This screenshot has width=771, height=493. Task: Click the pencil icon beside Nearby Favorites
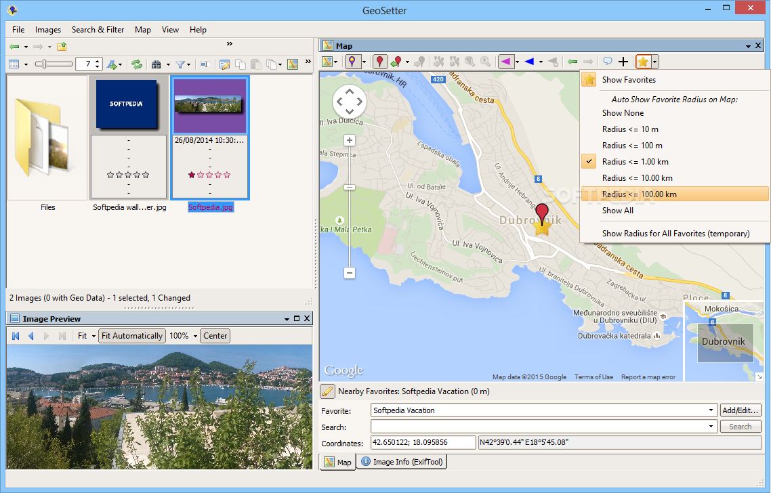point(327,391)
